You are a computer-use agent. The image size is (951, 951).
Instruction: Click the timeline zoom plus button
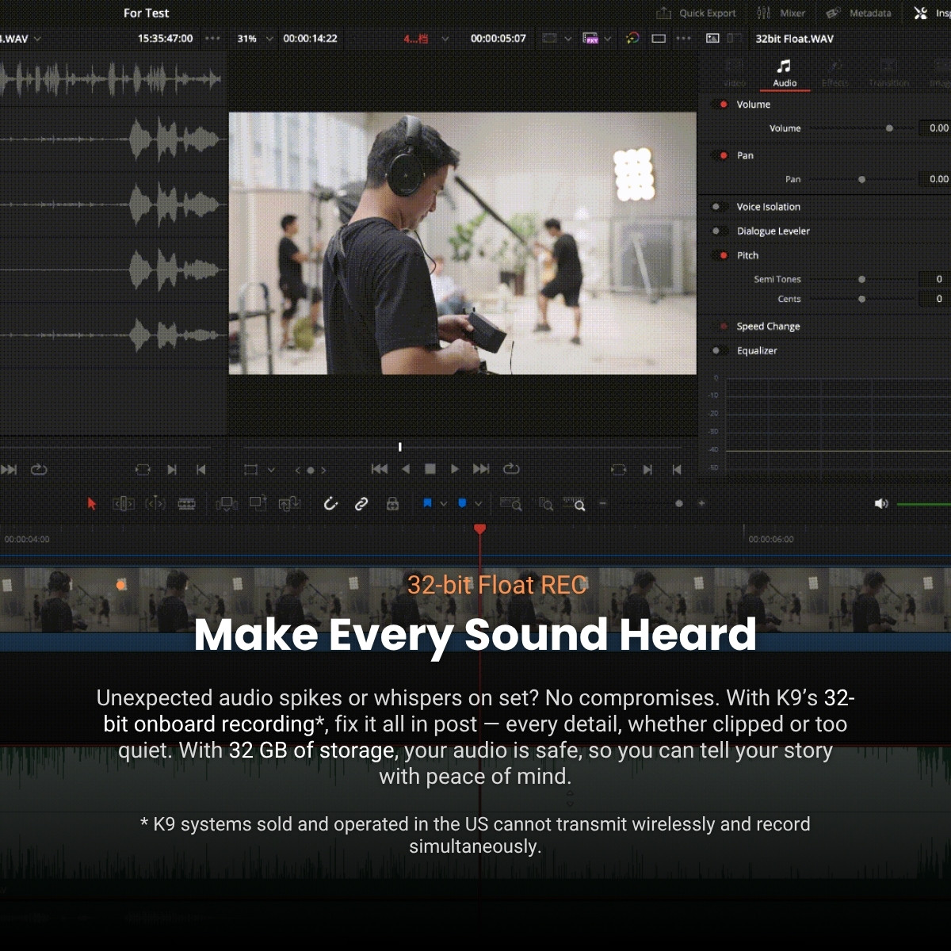click(x=701, y=503)
